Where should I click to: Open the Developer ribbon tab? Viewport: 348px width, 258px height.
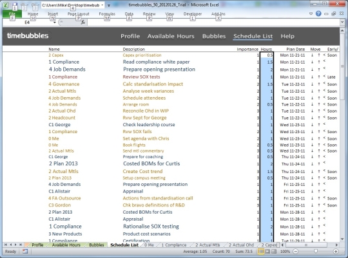point(193,14)
